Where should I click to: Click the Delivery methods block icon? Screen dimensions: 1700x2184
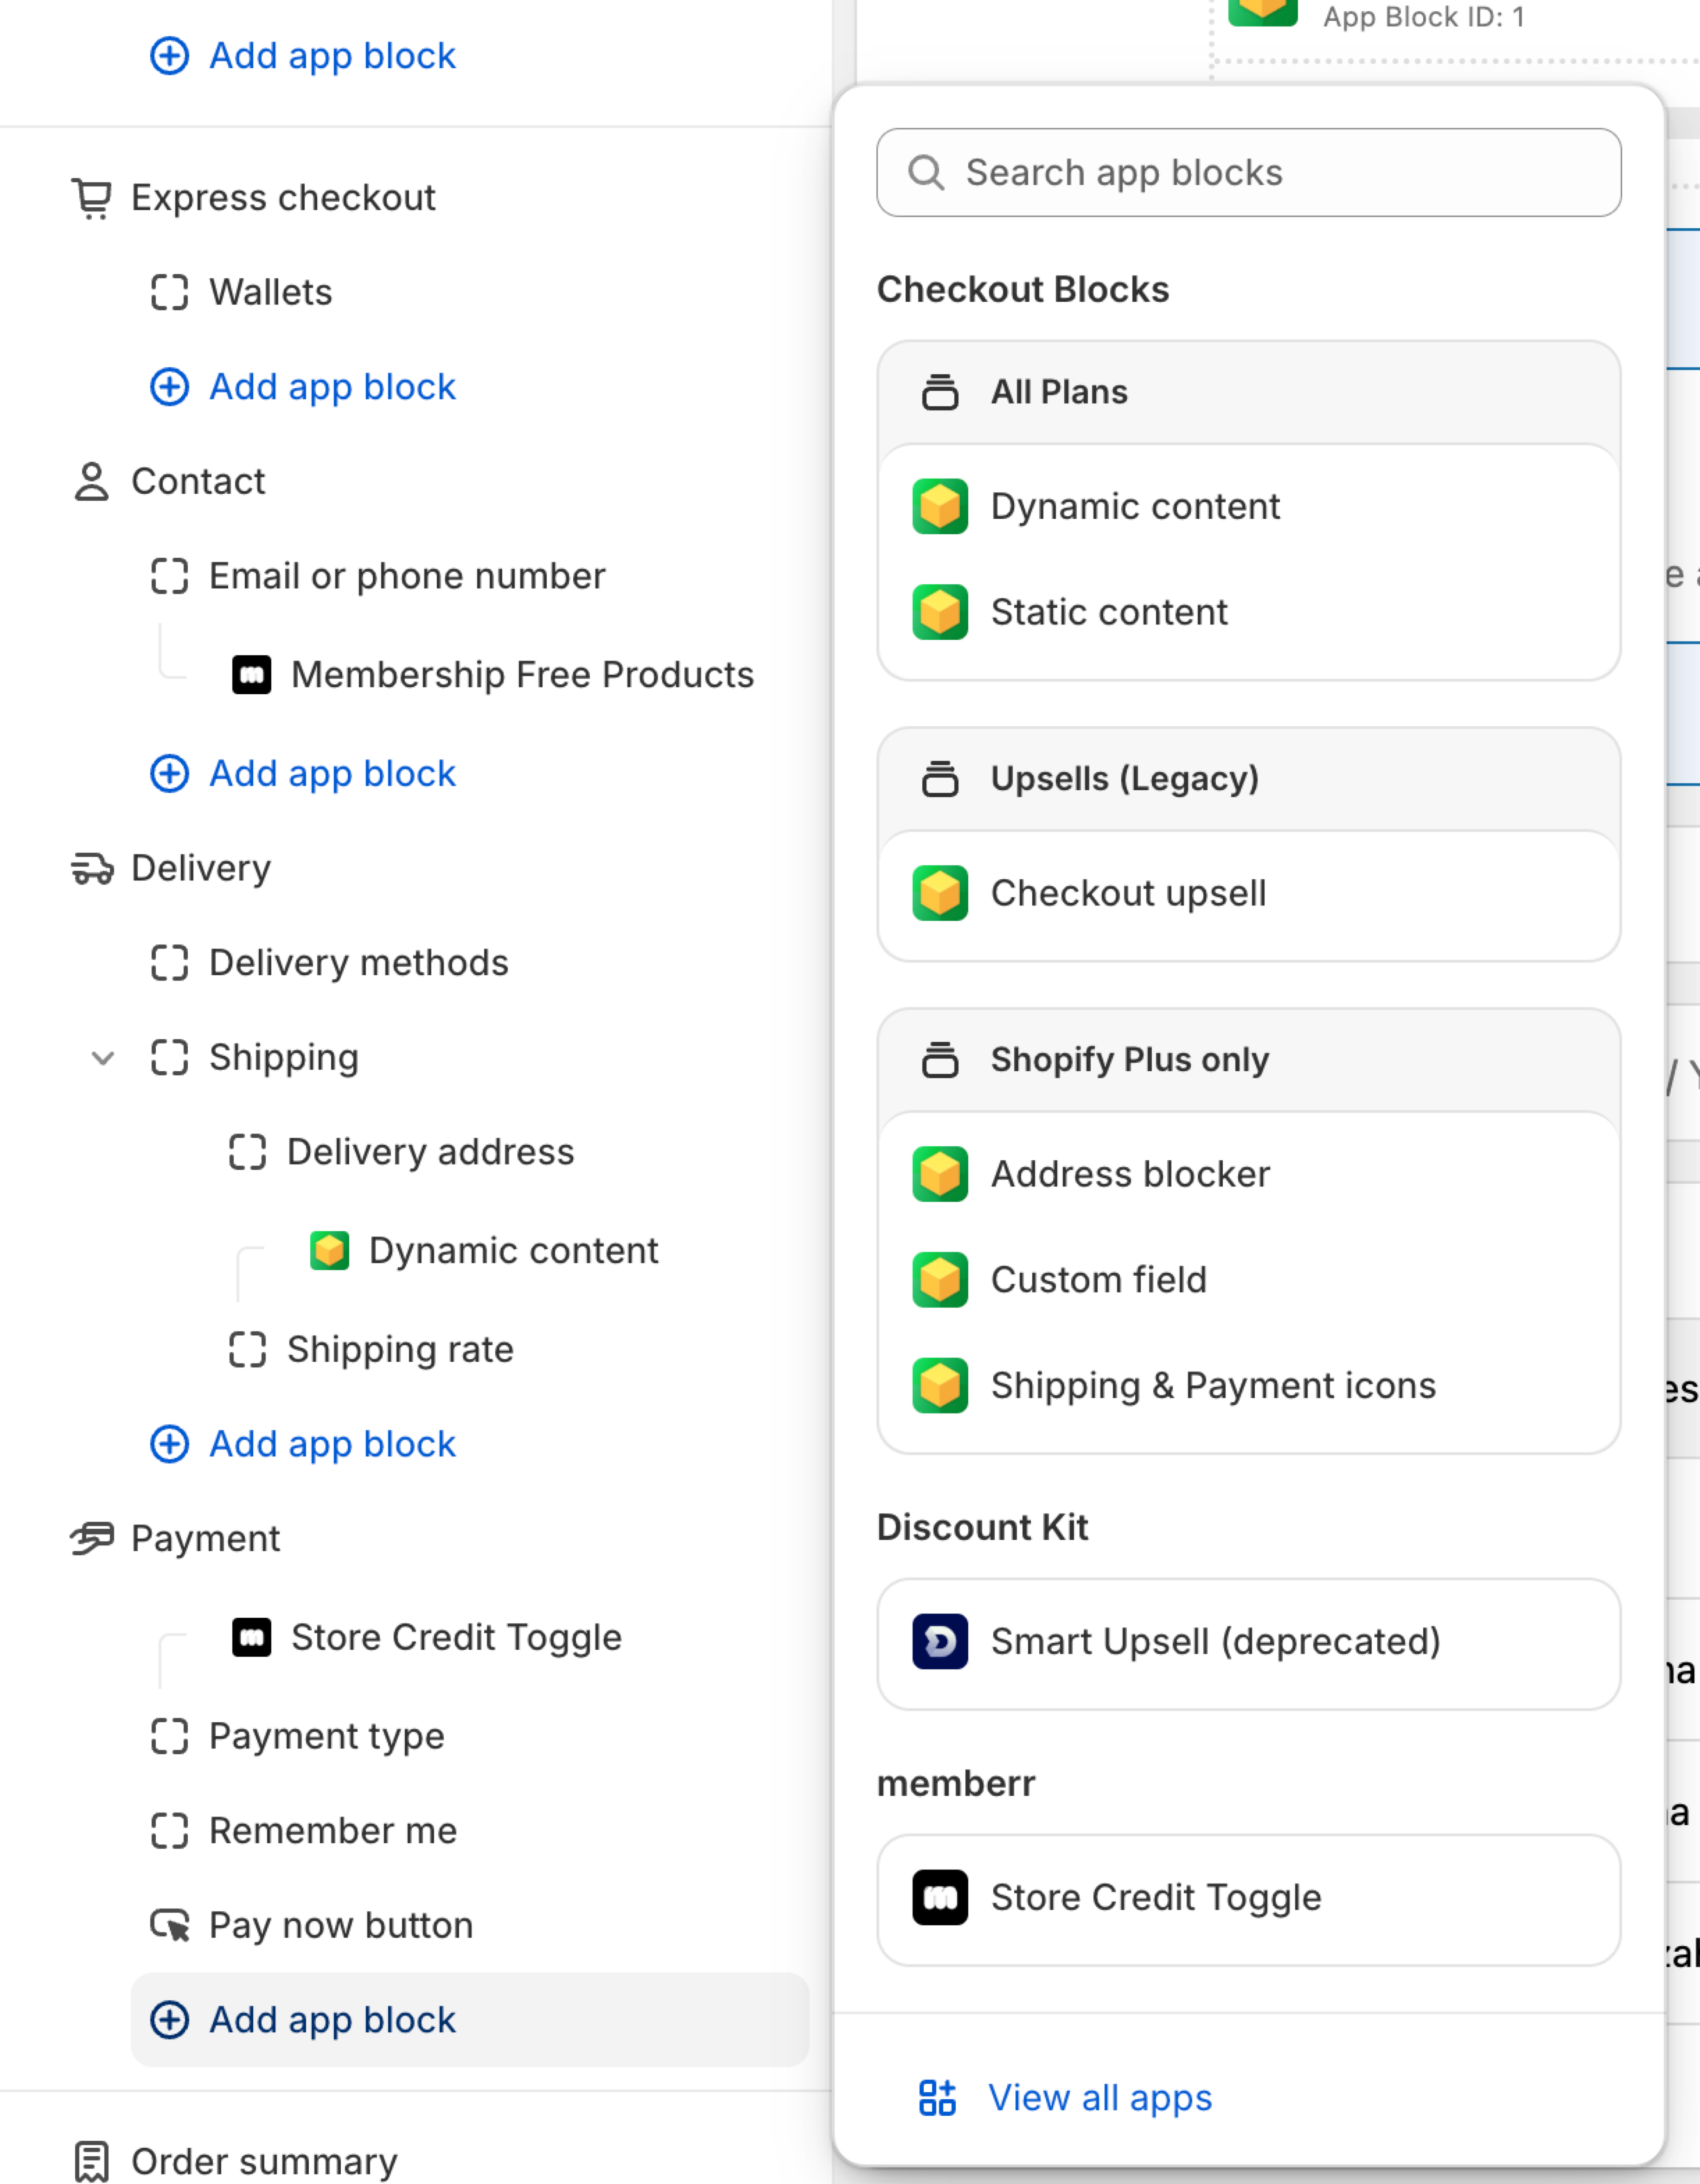[169, 963]
